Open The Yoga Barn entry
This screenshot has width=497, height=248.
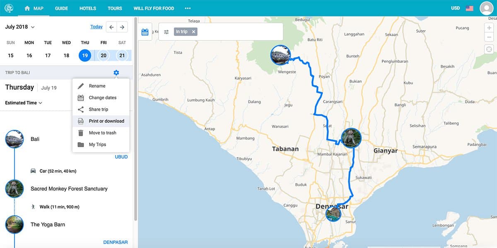(x=48, y=225)
